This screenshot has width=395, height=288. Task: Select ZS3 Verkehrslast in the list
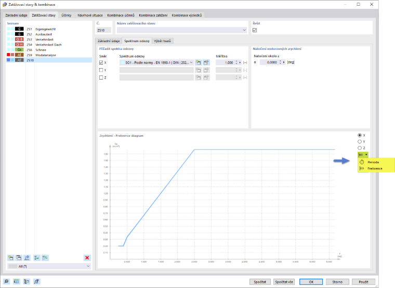click(x=49, y=40)
